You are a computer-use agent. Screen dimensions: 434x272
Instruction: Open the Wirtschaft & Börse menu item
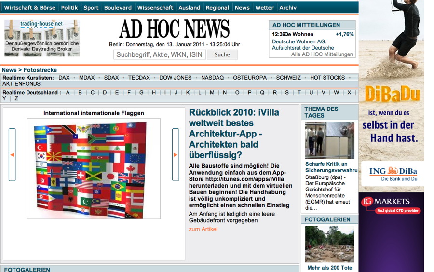tap(29, 8)
